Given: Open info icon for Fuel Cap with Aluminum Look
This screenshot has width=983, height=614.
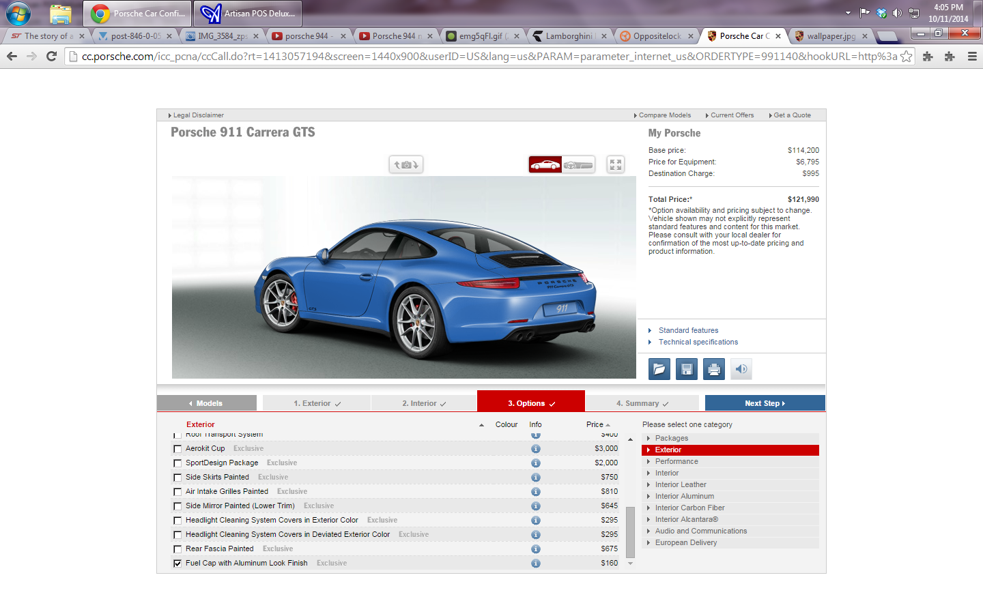Looking at the screenshot, I should point(536,564).
